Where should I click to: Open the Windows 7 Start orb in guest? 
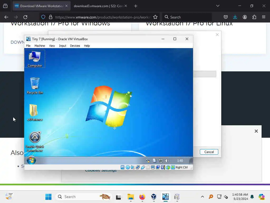tap(31, 160)
